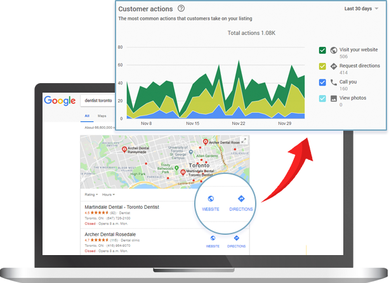Click the phone icon beside Call you

[334, 82]
